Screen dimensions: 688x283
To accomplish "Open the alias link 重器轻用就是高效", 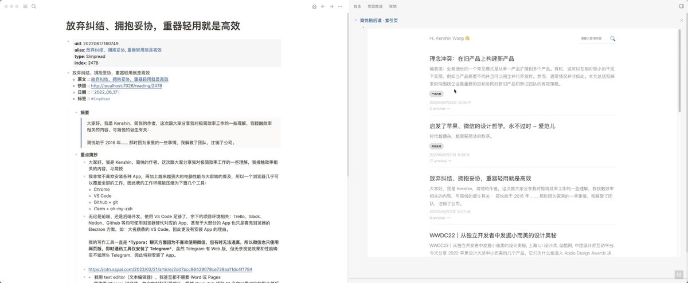I will pos(144,50).
